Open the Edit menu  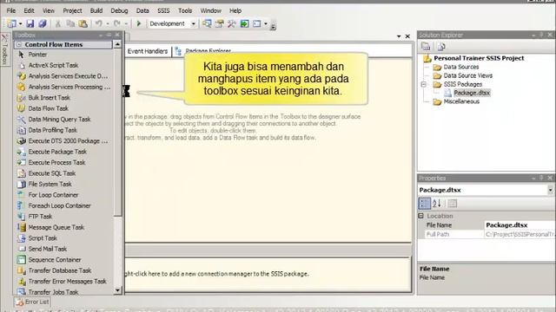29,10
